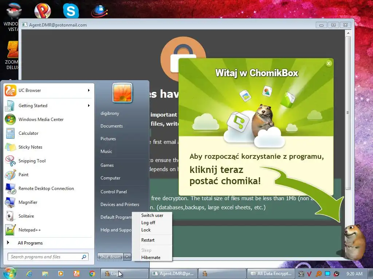373x279 pixels.
Task: Click the orange magnifier tray icon
Action: (x=318, y=274)
